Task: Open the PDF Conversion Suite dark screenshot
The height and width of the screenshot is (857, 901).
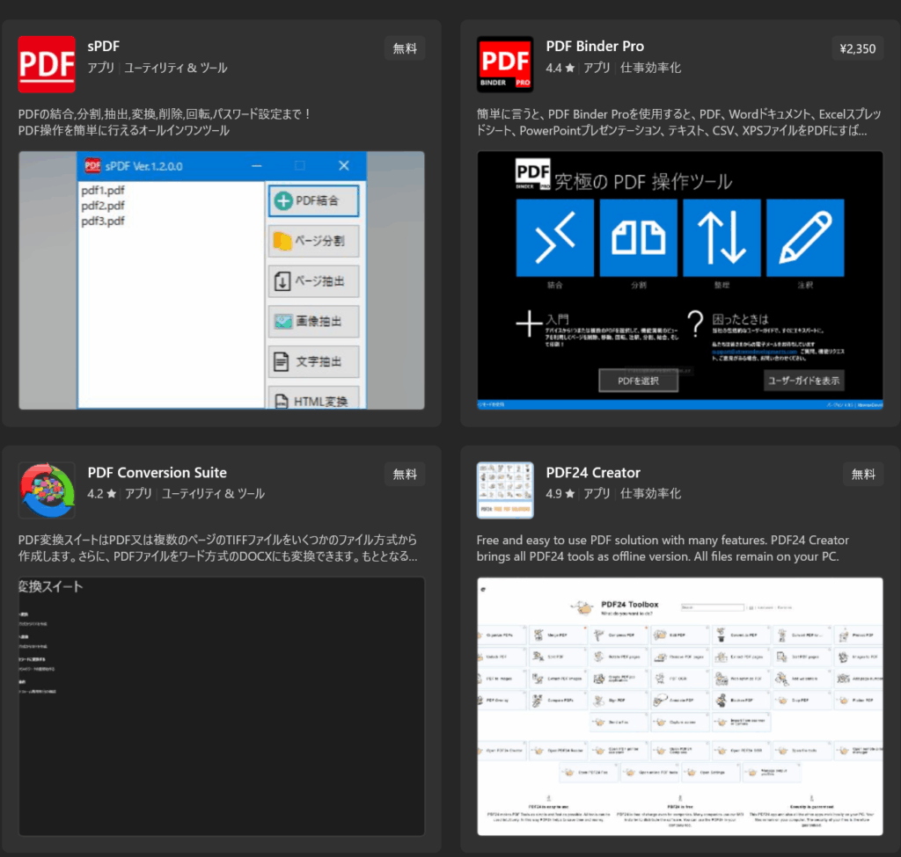Action: coord(222,706)
